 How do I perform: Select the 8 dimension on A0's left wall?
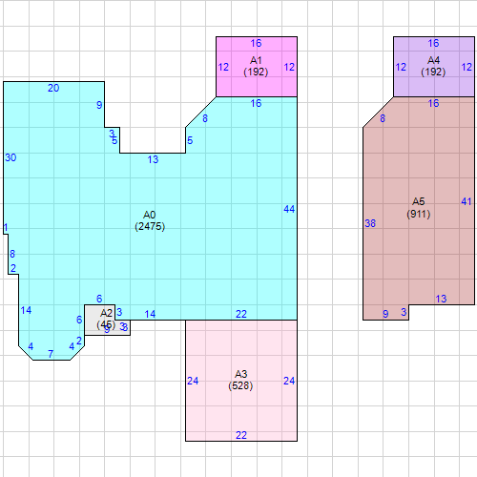pyautogui.click(x=12, y=254)
